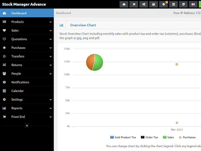201x151 pixels.
Task: Collapse the sidebar with double-chevron button
Action: [x=27, y=126]
